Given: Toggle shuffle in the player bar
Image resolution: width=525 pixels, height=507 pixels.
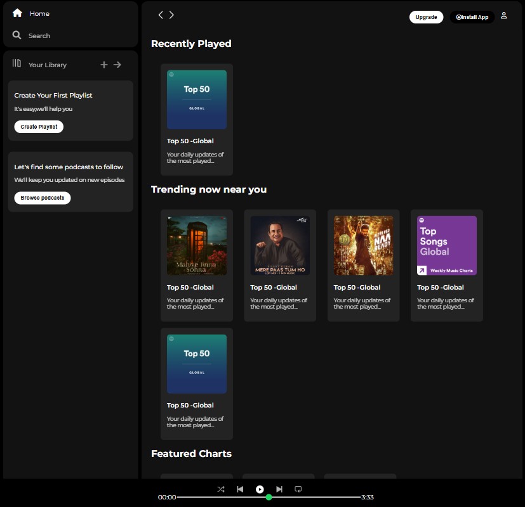Looking at the screenshot, I should pyautogui.click(x=221, y=489).
